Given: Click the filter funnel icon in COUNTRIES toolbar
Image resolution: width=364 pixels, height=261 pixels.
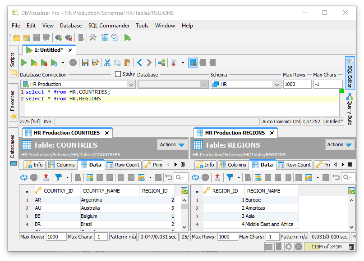Looking at the screenshot, I should pyautogui.click(x=58, y=177).
